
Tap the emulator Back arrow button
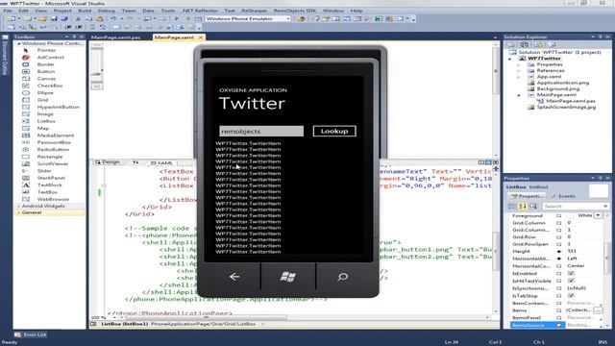(x=234, y=277)
